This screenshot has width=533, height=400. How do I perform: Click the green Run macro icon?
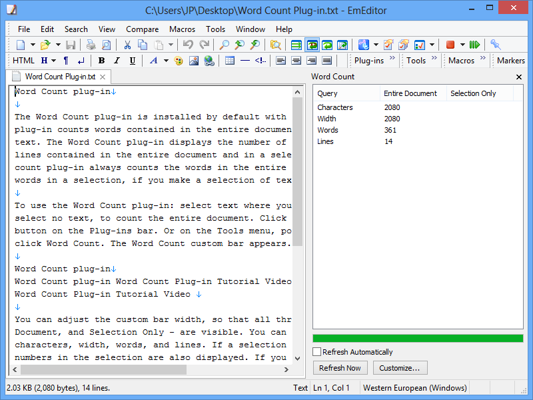474,45
